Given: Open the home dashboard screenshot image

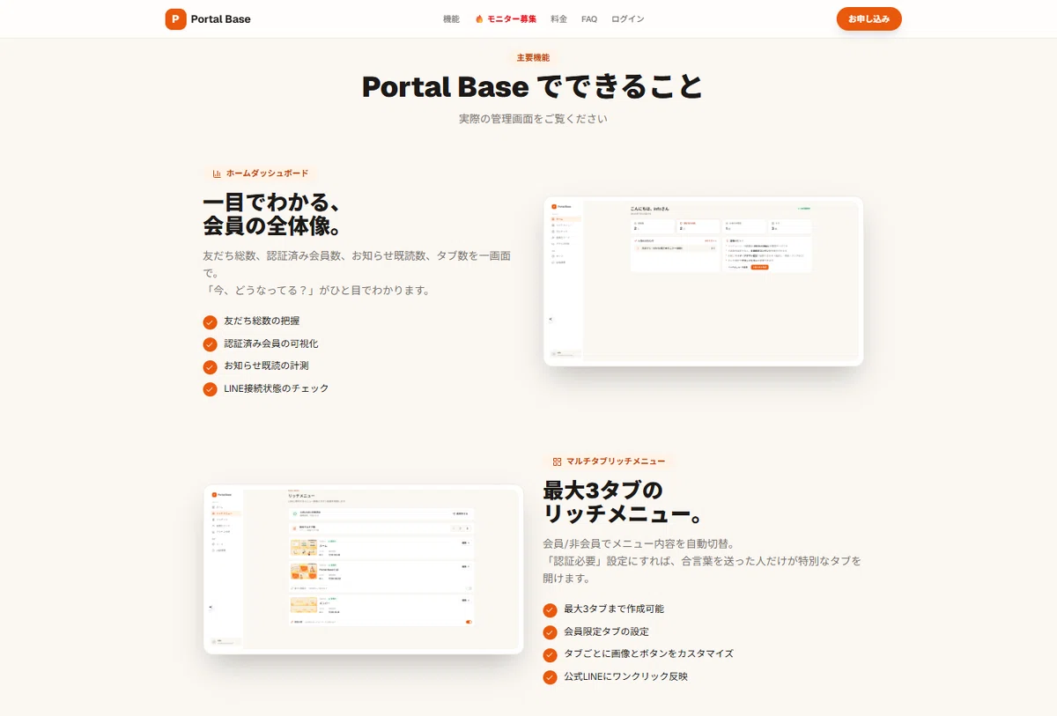Looking at the screenshot, I should point(704,281).
